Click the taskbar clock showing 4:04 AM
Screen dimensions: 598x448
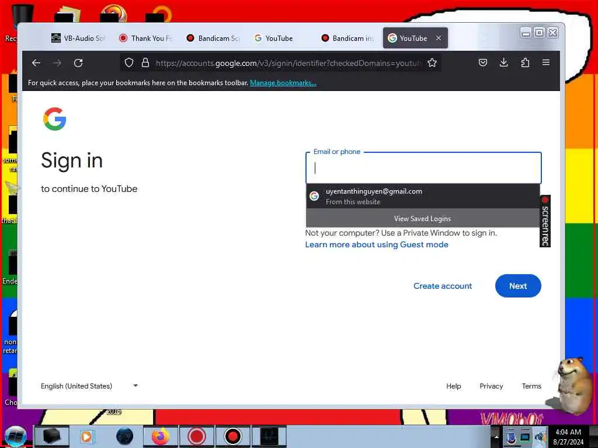point(568,436)
